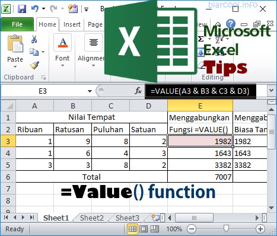Image resolution: width=277 pixels, height=236 pixels.
Task: Open the Clipboard dialog launcher
Action: 44,78
